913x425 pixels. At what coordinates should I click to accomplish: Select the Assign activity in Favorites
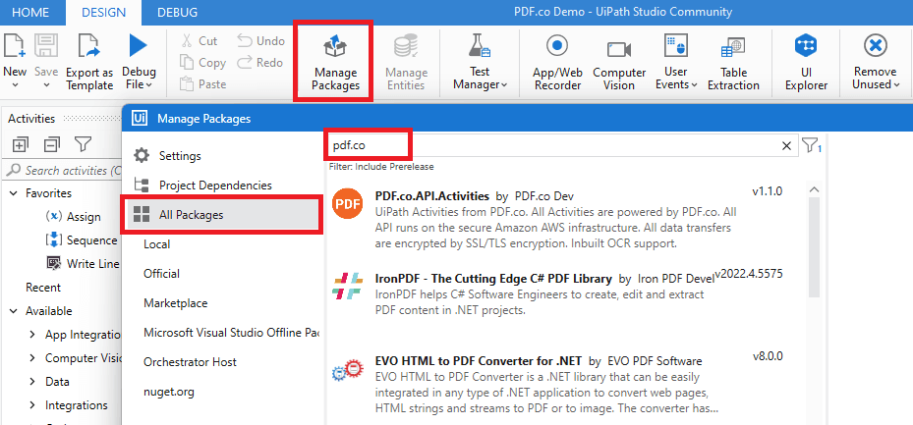click(x=84, y=217)
